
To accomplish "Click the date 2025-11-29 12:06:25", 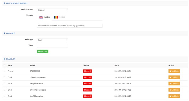I will coord(123,96).
